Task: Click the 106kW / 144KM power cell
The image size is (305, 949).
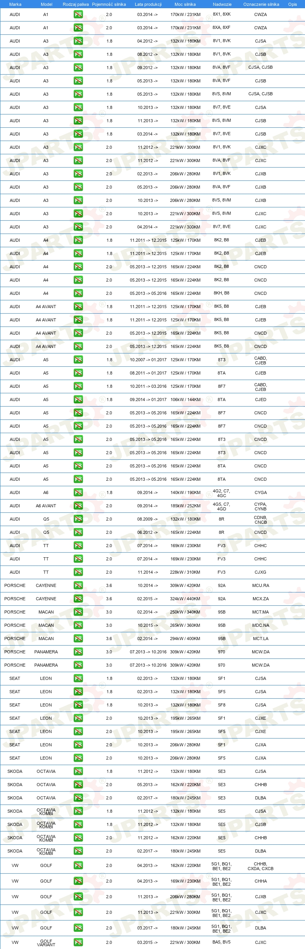Action: pos(185,400)
